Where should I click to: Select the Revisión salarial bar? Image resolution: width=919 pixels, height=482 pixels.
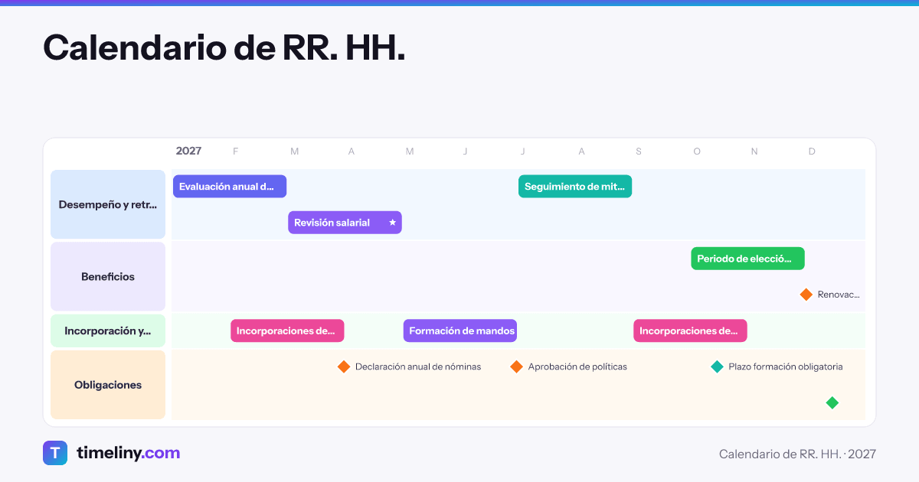click(345, 223)
